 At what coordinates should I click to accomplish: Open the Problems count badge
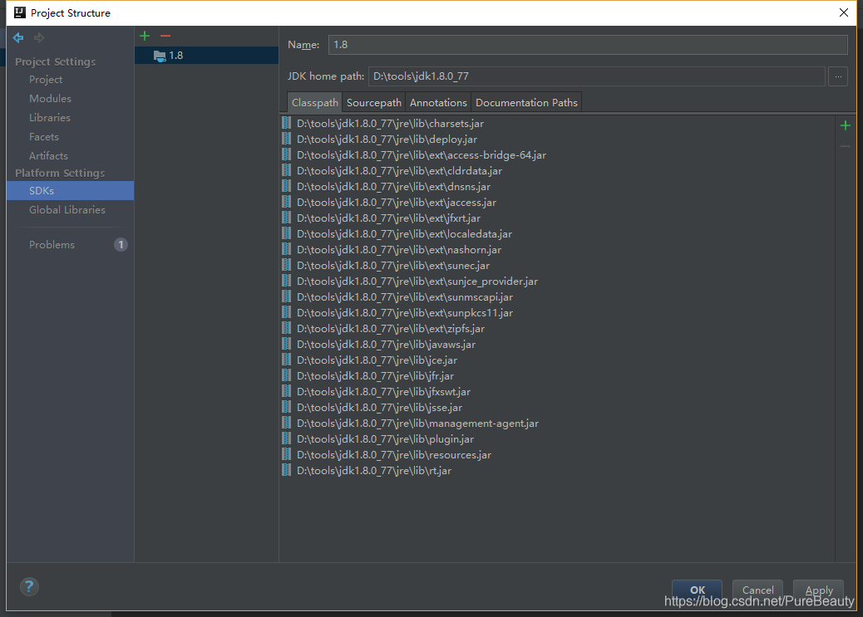[121, 245]
